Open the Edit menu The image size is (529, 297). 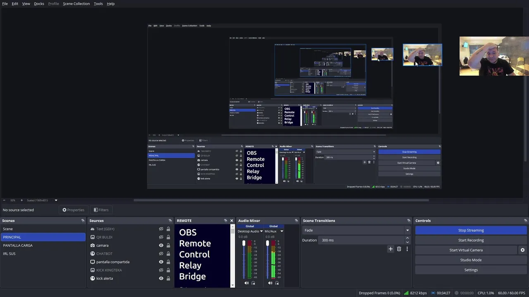15,4
